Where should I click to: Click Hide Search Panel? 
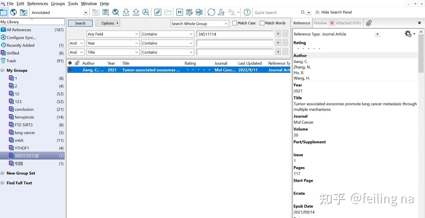[334, 12]
